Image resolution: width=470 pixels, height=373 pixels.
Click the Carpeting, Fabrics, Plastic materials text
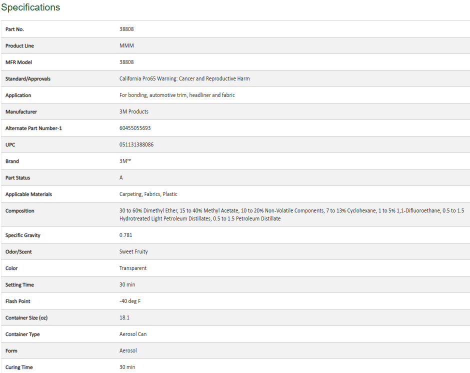click(x=148, y=194)
